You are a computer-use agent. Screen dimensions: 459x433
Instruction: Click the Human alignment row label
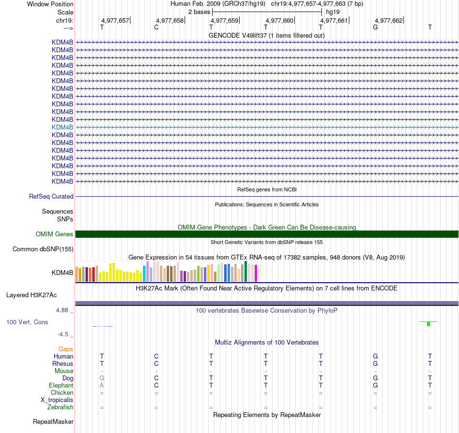(63, 356)
